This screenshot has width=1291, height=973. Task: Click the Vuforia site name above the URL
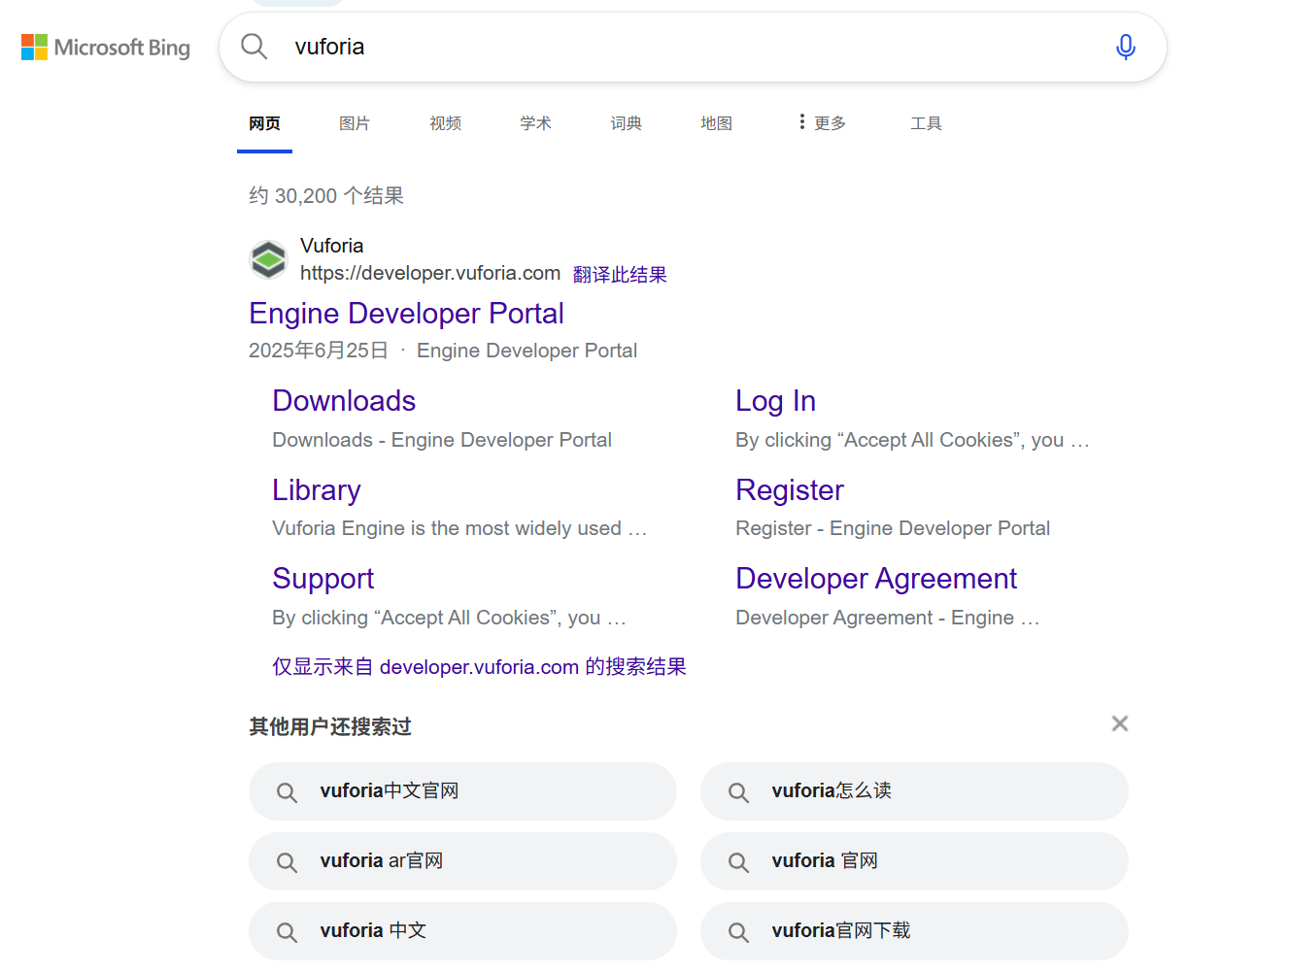pos(331,246)
